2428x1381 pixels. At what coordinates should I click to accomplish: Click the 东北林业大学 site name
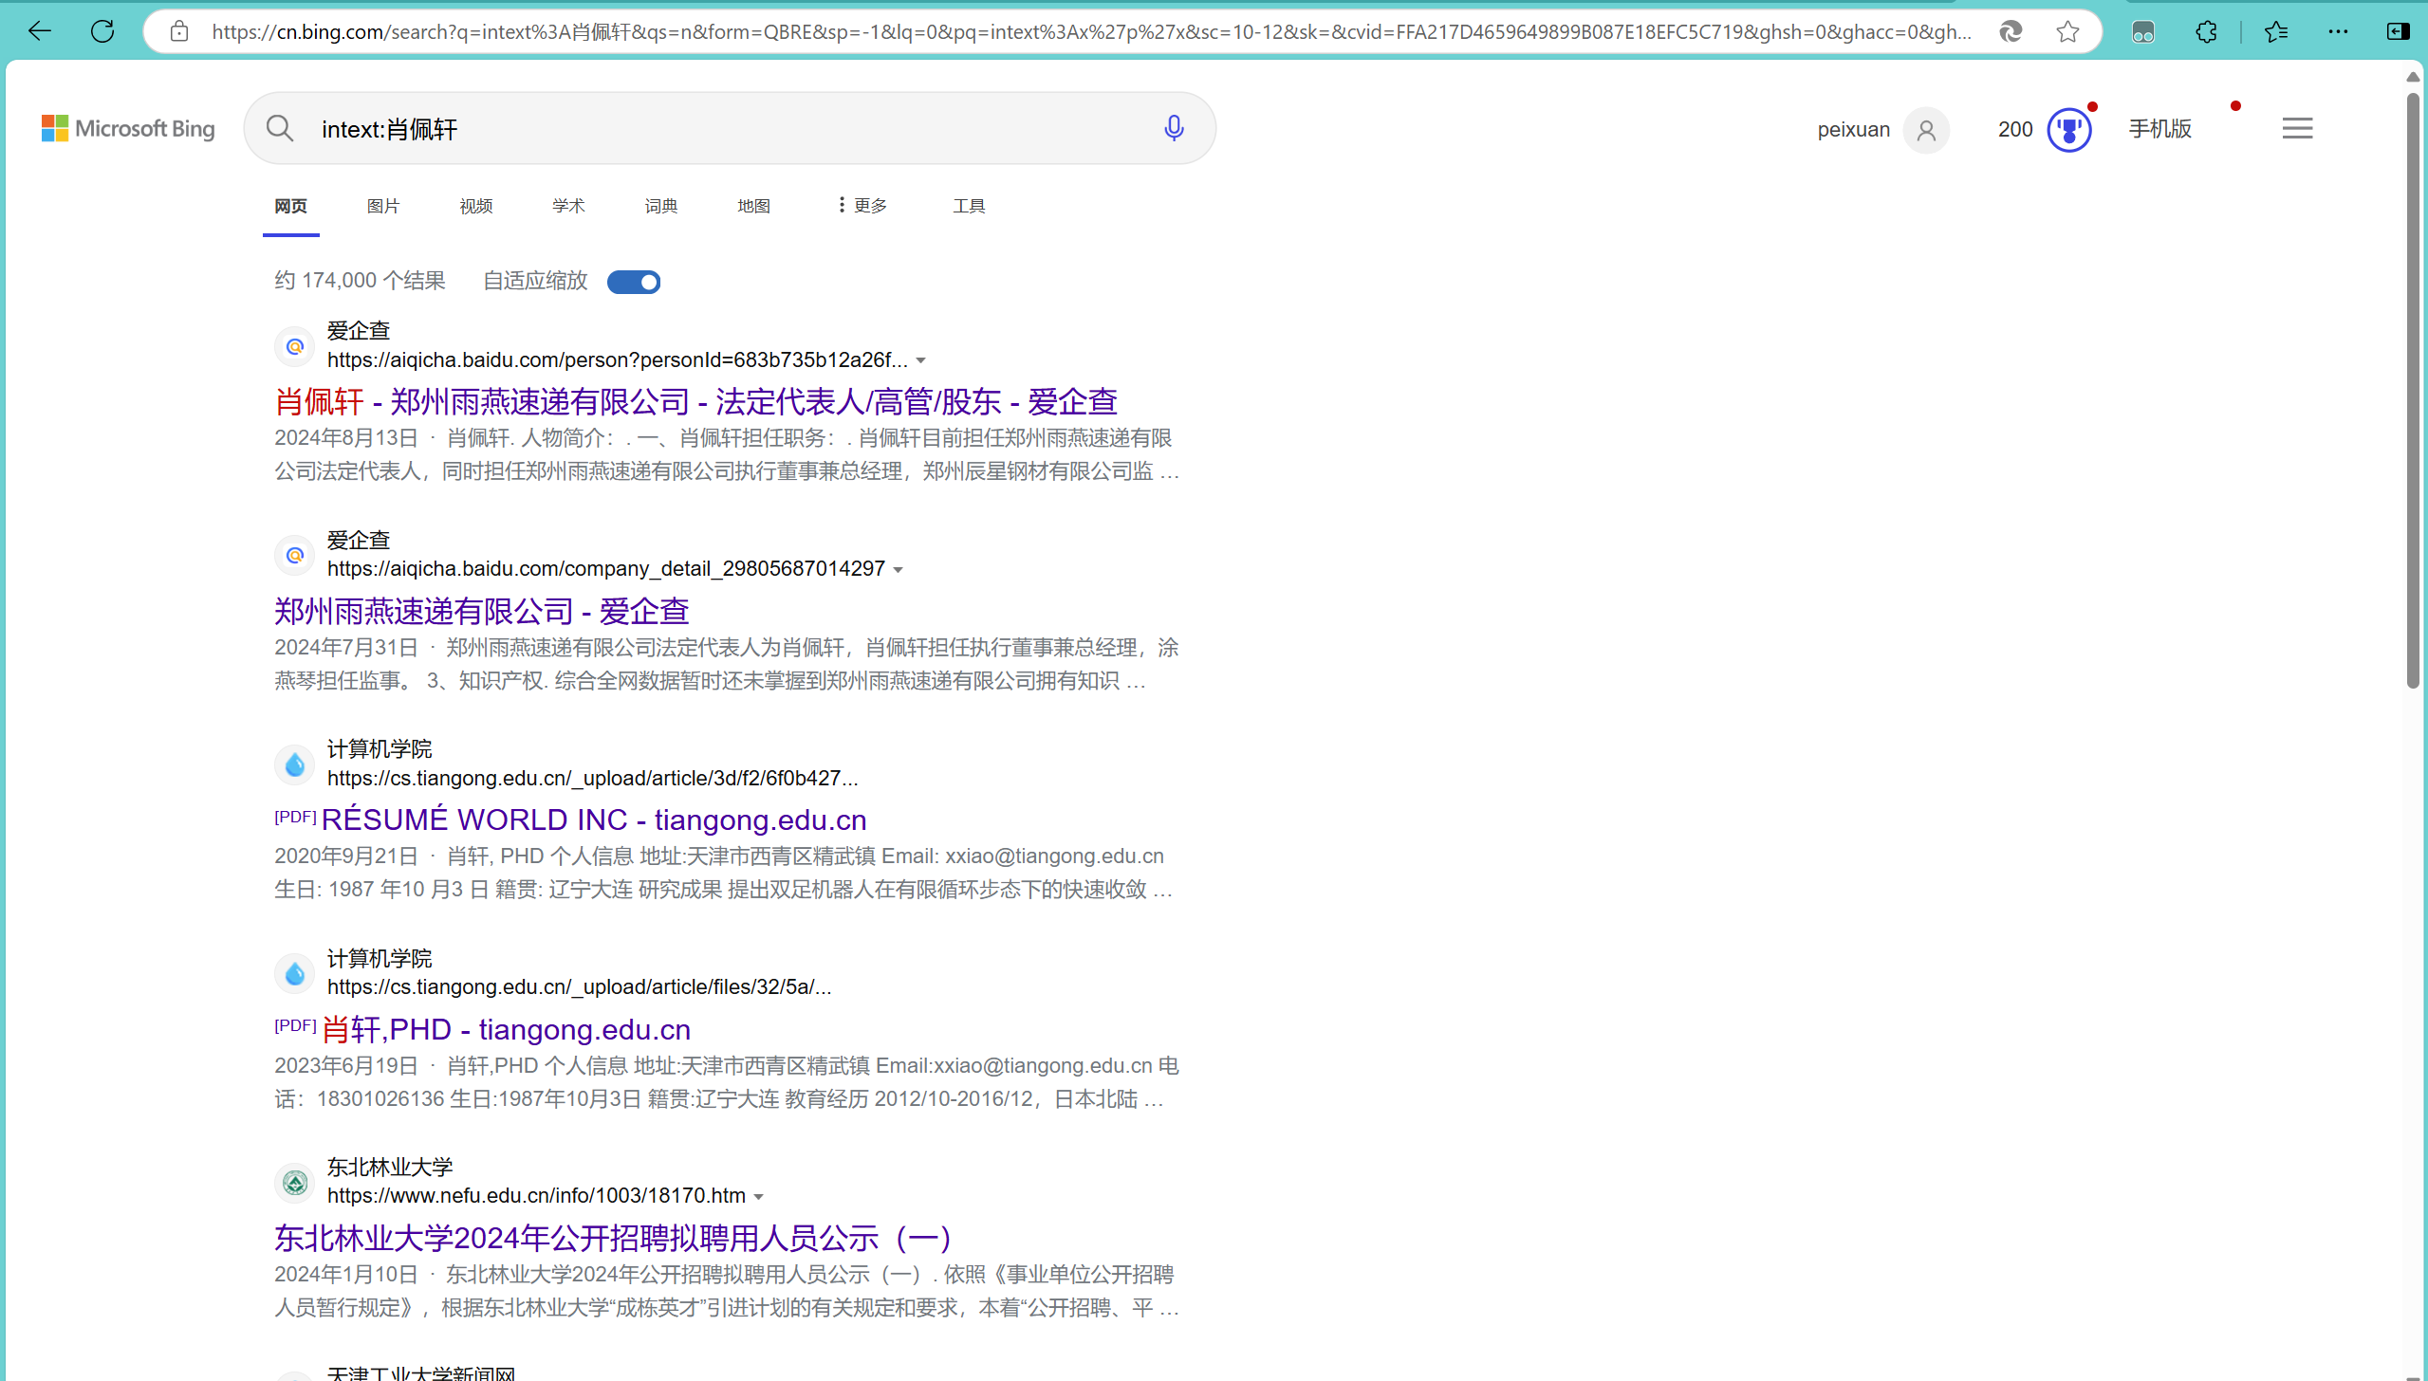pos(390,1168)
